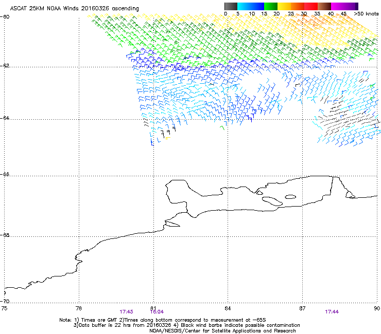Click the credit "NOAA/NESDIS/Center for Satellite Applications and Research"

222,330
